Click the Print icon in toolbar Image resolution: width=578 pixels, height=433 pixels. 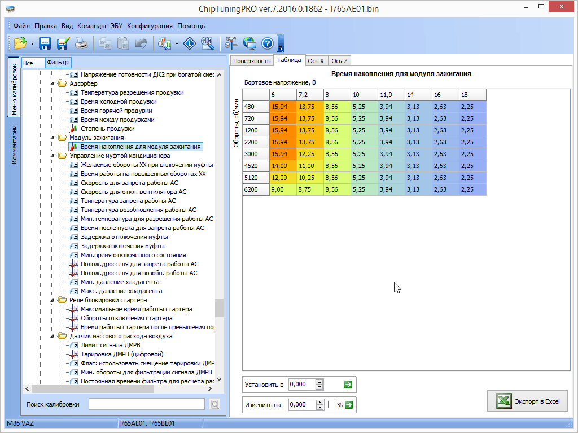tap(82, 43)
